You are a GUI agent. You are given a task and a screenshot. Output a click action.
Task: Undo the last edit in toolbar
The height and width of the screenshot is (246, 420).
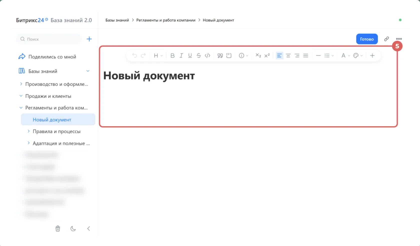(134, 55)
